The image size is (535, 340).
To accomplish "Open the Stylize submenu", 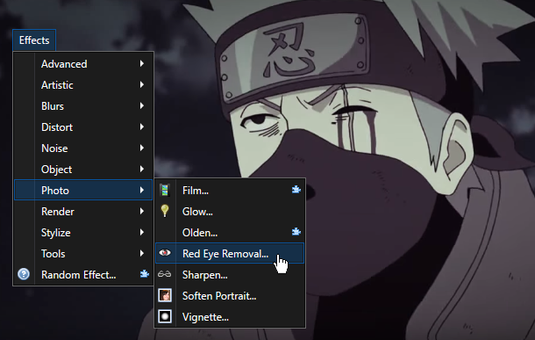I will [83, 233].
